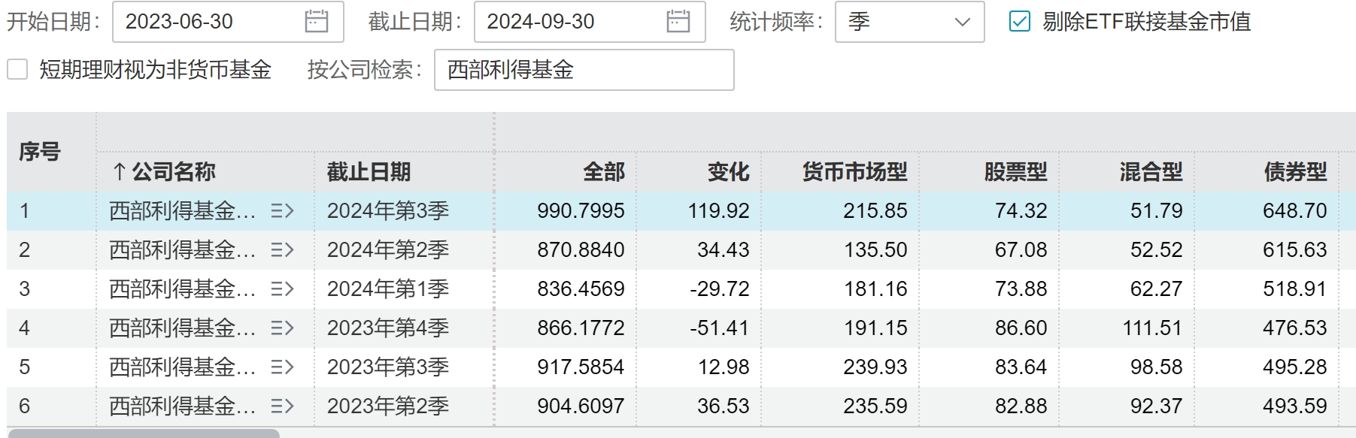
Task: Click the 债券型 column header
Action: pos(1294,172)
